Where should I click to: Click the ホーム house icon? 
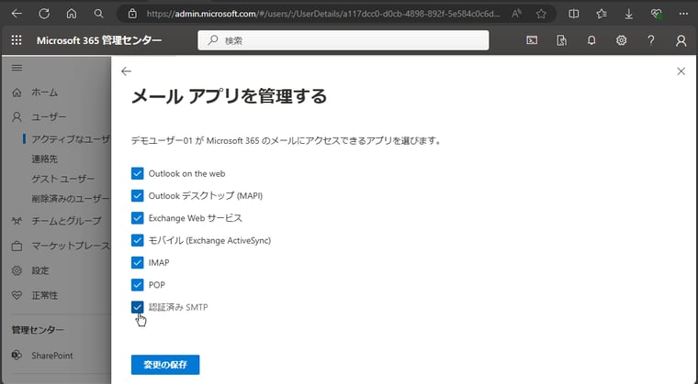click(x=17, y=93)
